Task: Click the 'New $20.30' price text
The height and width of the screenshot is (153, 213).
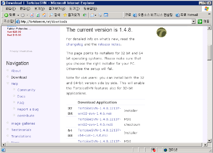Action: (x=14, y=32)
